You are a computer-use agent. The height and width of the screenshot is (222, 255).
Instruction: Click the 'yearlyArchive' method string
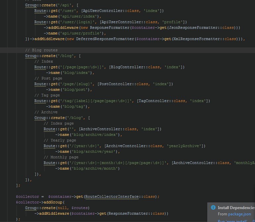click(184, 146)
